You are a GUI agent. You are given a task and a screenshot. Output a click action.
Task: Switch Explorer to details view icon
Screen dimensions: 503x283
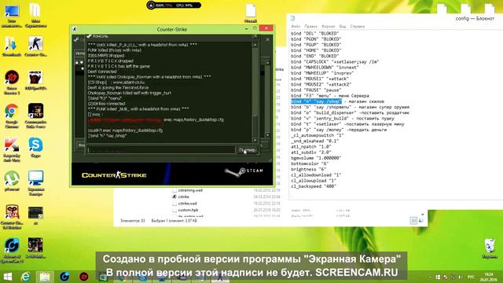coord(413,220)
